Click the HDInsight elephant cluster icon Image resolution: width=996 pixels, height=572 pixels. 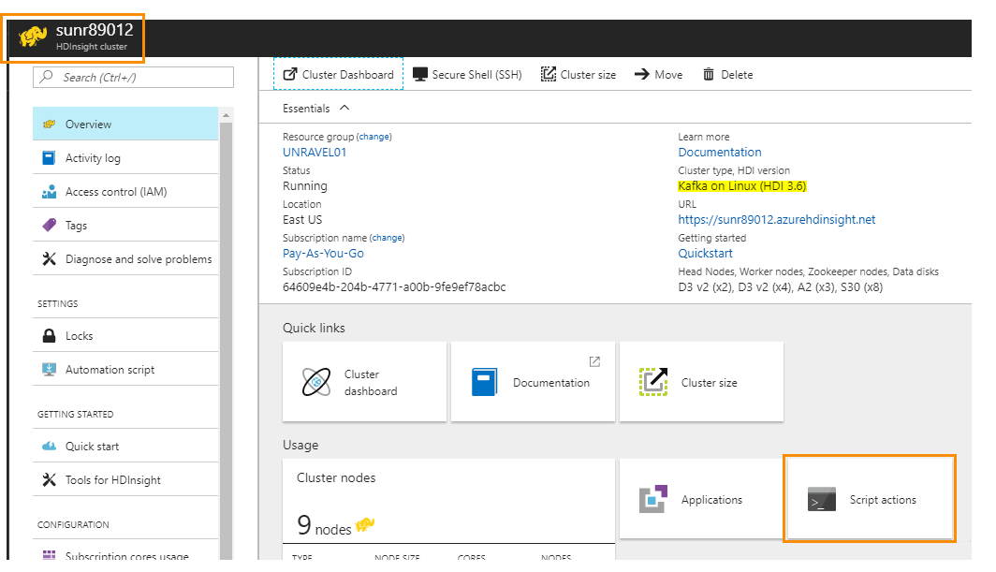[x=33, y=37]
